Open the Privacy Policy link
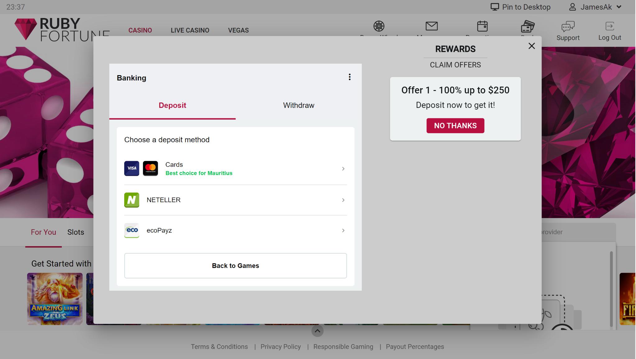Image resolution: width=636 pixels, height=359 pixels. click(281, 347)
